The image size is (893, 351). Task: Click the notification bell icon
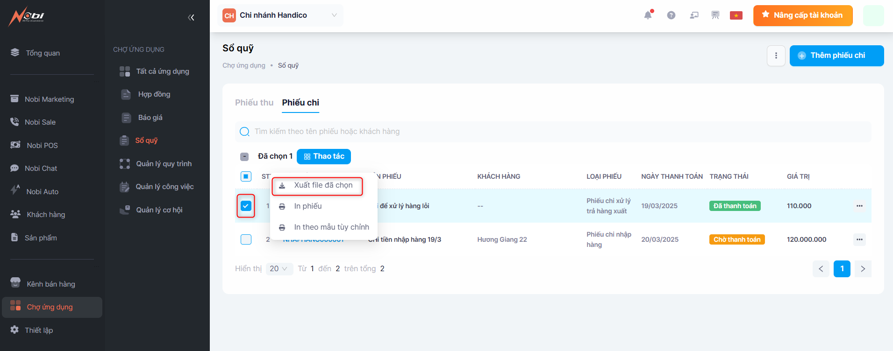(x=648, y=15)
